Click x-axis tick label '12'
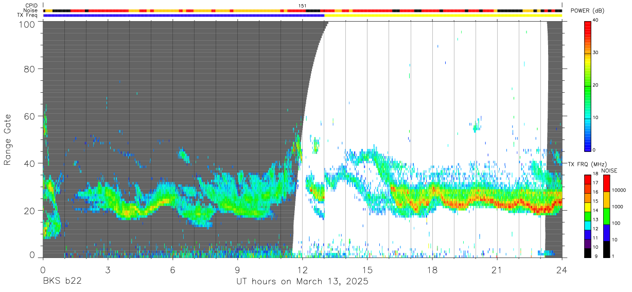Image resolution: width=632 pixels, height=292 pixels. pyautogui.click(x=302, y=270)
